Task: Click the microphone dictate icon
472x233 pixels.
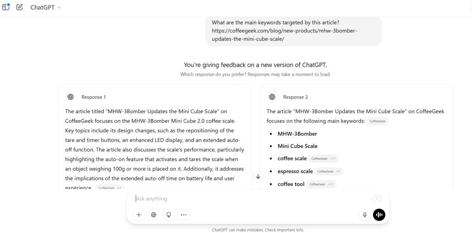Action: click(x=365, y=215)
